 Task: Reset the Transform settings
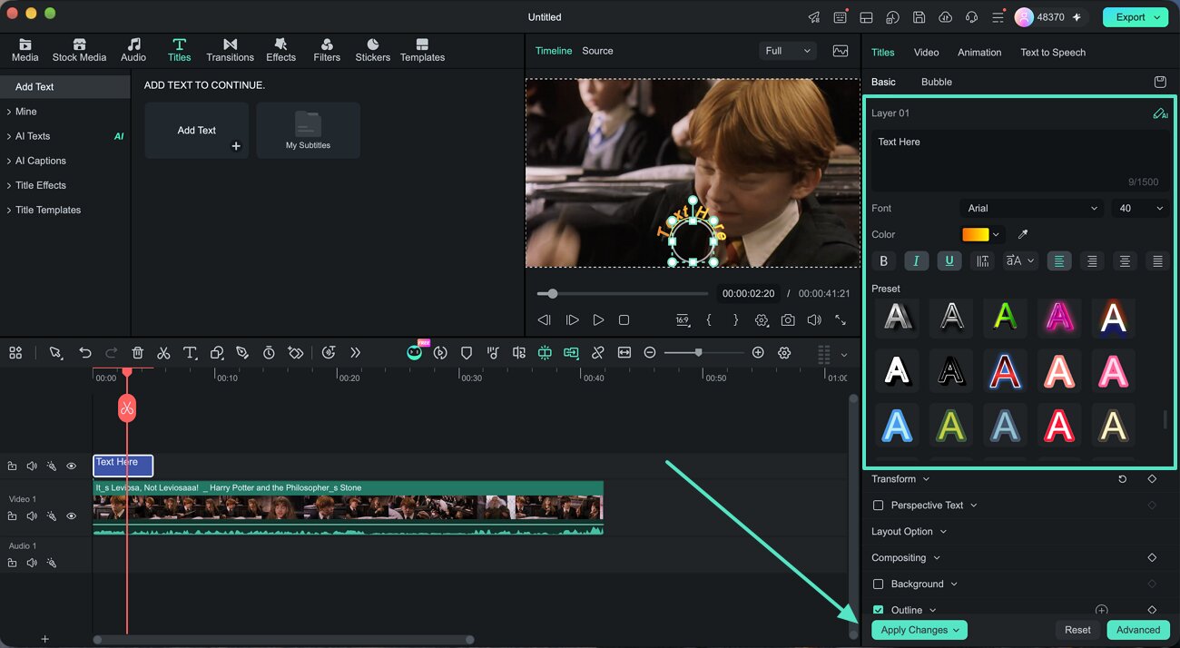click(x=1123, y=479)
